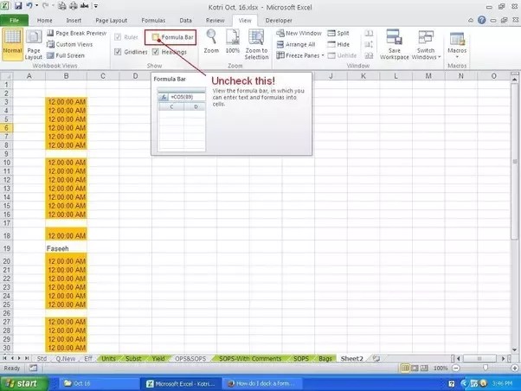The width and height of the screenshot is (521, 391).
Task: Go to first sheet navigation arrow
Action: tap(4, 358)
